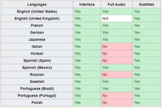Select the Spanish (Spain) row label
This screenshot has width=162, height=108.
(37, 60)
